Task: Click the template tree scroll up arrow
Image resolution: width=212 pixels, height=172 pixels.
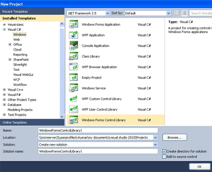Action: point(62,24)
